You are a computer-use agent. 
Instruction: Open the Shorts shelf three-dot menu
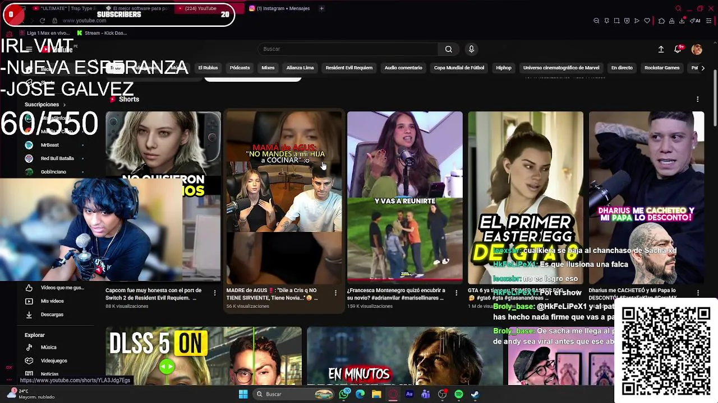(x=698, y=99)
